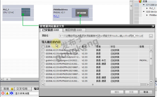Click the PLC_1 CPU 1214C device image
157x97 pixels.
tap(26, 12)
